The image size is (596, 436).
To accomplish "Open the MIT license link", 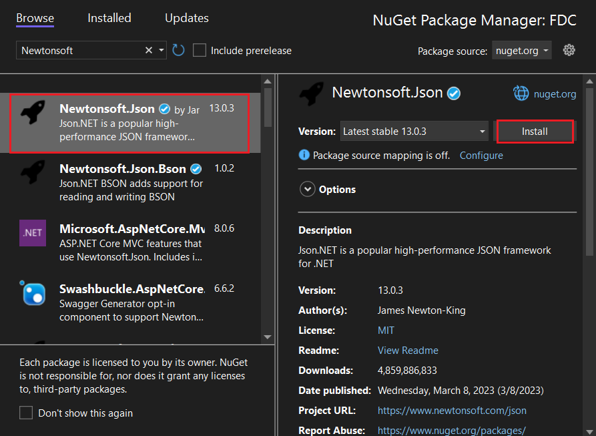I will click(386, 331).
